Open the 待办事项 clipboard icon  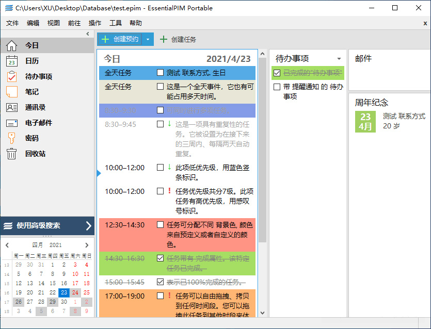tap(11, 77)
